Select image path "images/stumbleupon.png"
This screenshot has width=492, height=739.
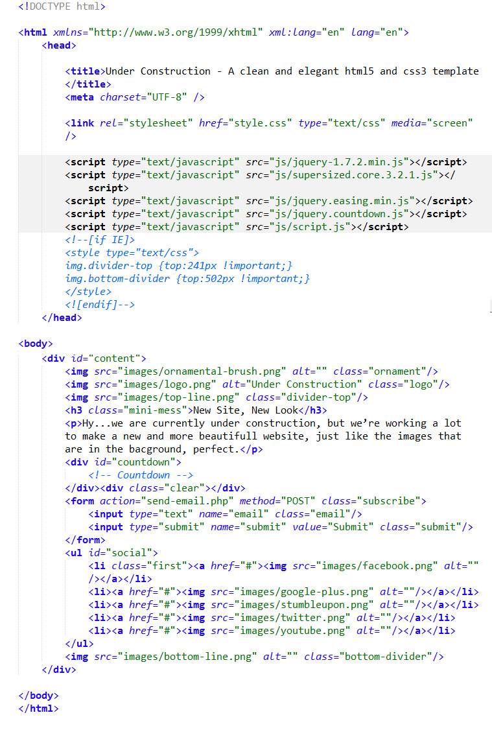(304, 605)
